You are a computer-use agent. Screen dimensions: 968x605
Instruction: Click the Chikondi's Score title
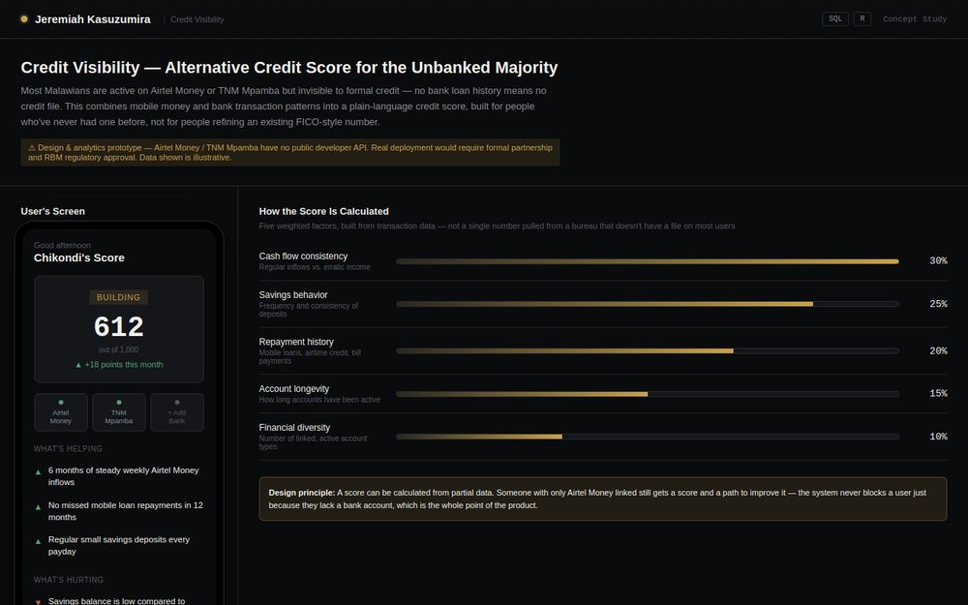point(79,258)
